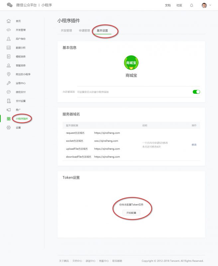Open 开发管理 code icon in sidebar
The height and width of the screenshot is (266, 218).
click(9, 30)
